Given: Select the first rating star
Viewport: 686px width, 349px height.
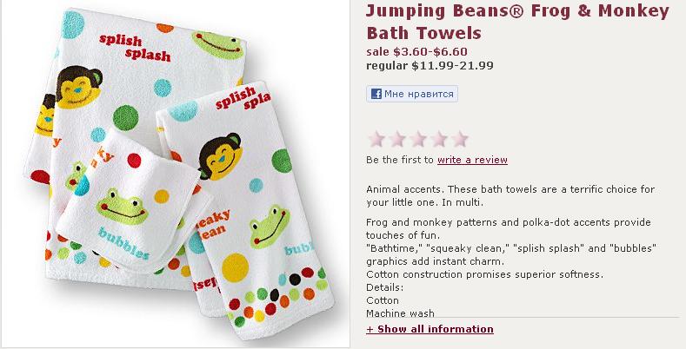Looking at the screenshot, I should [376, 139].
